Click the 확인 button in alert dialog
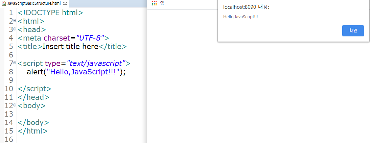 (x=353, y=31)
